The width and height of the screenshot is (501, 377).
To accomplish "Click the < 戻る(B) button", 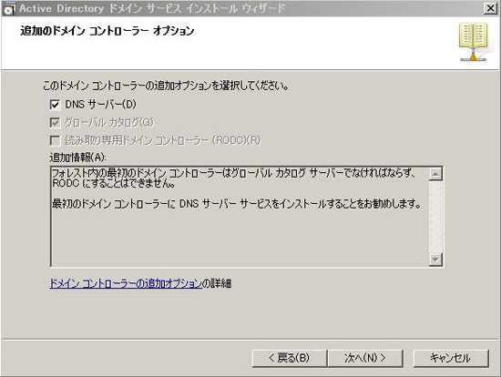I will 289,358.
